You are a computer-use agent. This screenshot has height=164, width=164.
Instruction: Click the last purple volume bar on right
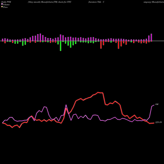pos(151,37)
